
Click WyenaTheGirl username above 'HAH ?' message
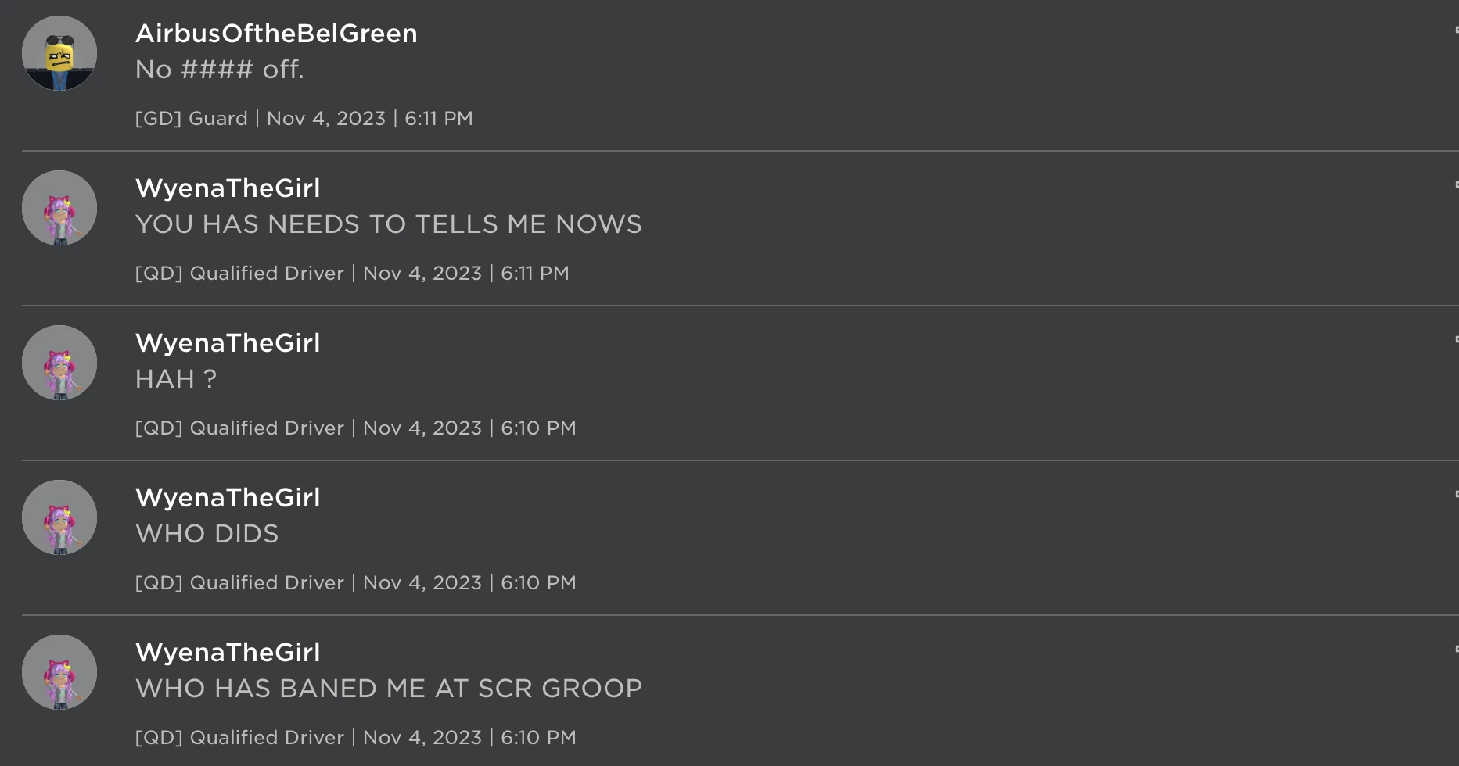(228, 343)
